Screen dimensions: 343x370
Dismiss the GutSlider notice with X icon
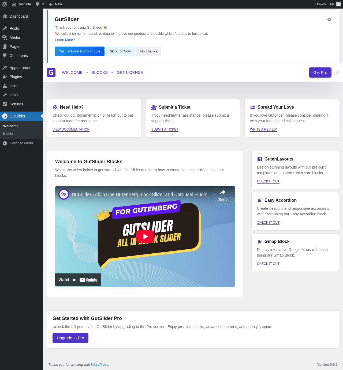[329, 20]
